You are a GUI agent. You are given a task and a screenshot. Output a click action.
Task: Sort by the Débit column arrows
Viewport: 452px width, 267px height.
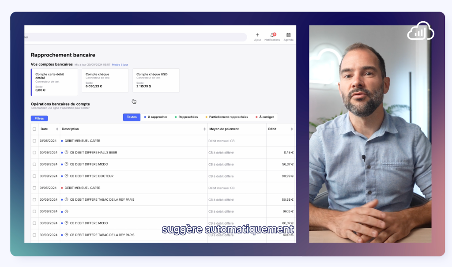coord(291,129)
